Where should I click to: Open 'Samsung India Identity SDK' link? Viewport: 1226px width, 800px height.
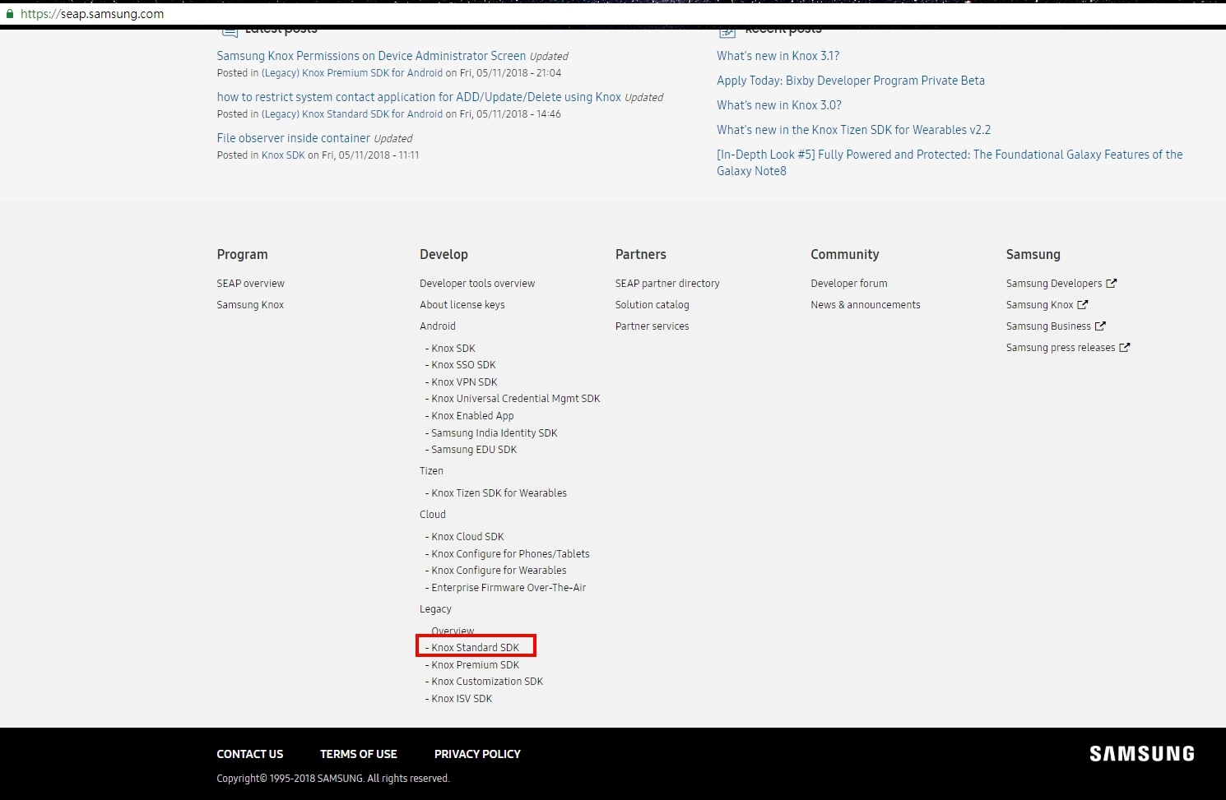pos(495,433)
